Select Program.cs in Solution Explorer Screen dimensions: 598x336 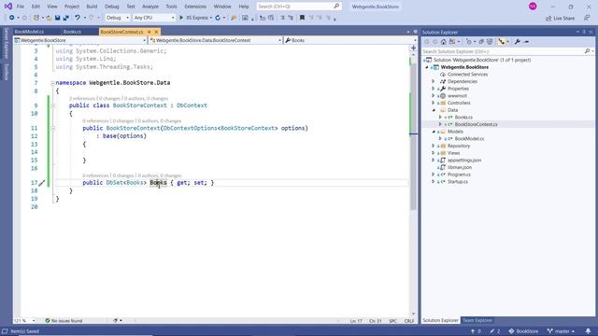(x=459, y=175)
